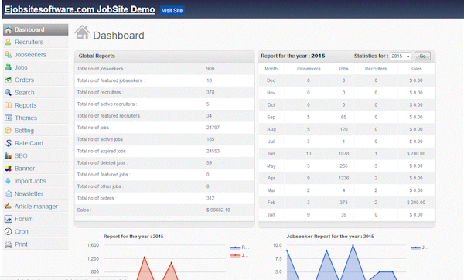Click the Print printer icon
This screenshot has height=280, width=464.
[x=8, y=244]
